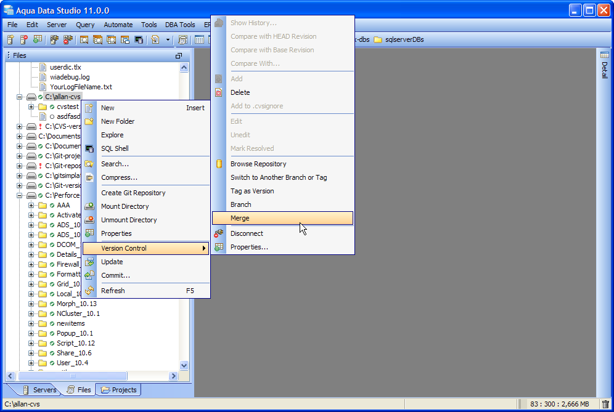Open the File menu
The width and height of the screenshot is (614, 412).
pos(12,25)
